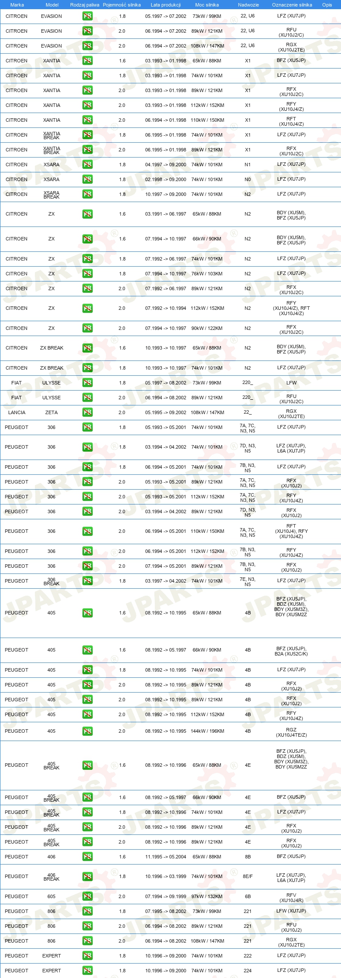Viewport: 341px width, 978px height.
Task: Click the LFW engine code in Fiat Ulysse row
Action: coord(291,383)
